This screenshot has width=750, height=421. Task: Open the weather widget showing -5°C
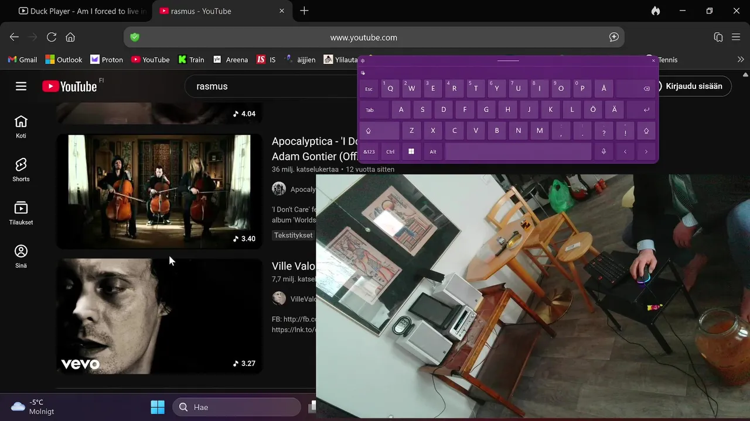click(33, 407)
